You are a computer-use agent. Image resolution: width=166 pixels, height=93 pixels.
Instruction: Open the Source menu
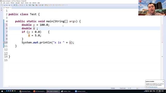[8, 3]
